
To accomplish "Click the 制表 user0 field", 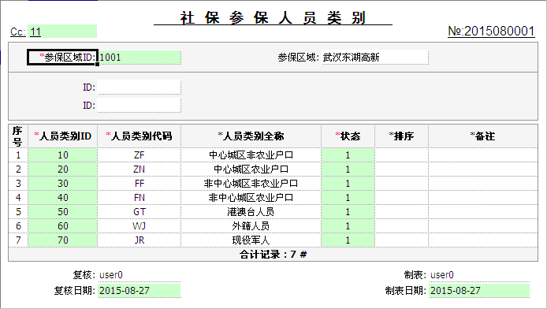I will tap(479, 275).
